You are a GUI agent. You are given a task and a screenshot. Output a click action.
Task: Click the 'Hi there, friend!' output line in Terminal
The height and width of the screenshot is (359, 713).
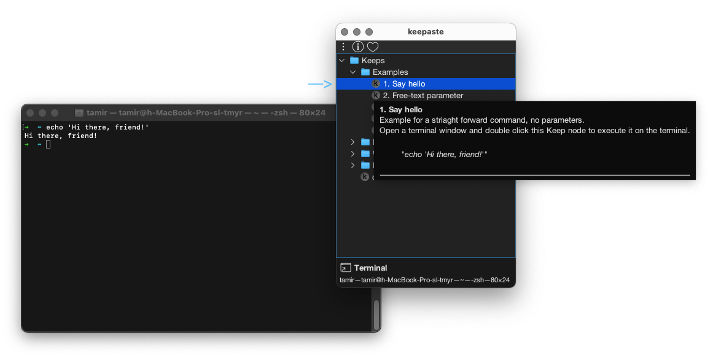60,136
